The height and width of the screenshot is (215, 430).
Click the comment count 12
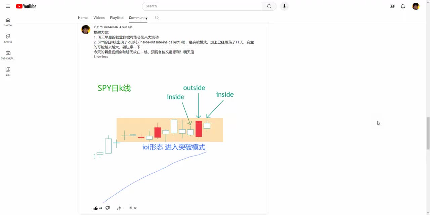[135, 208]
